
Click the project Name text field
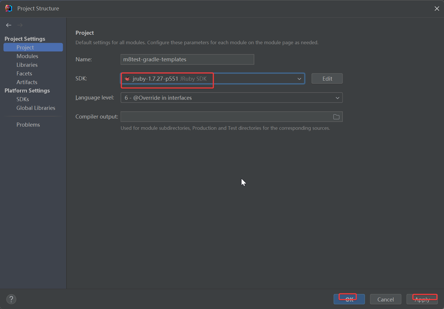click(187, 60)
